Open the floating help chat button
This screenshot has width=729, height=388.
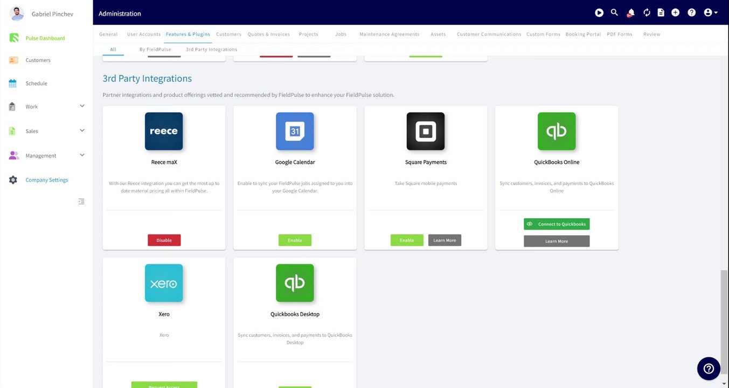tap(709, 369)
